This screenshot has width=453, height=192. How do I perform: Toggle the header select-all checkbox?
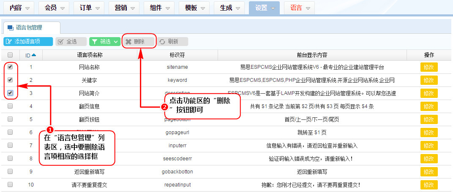10,55
